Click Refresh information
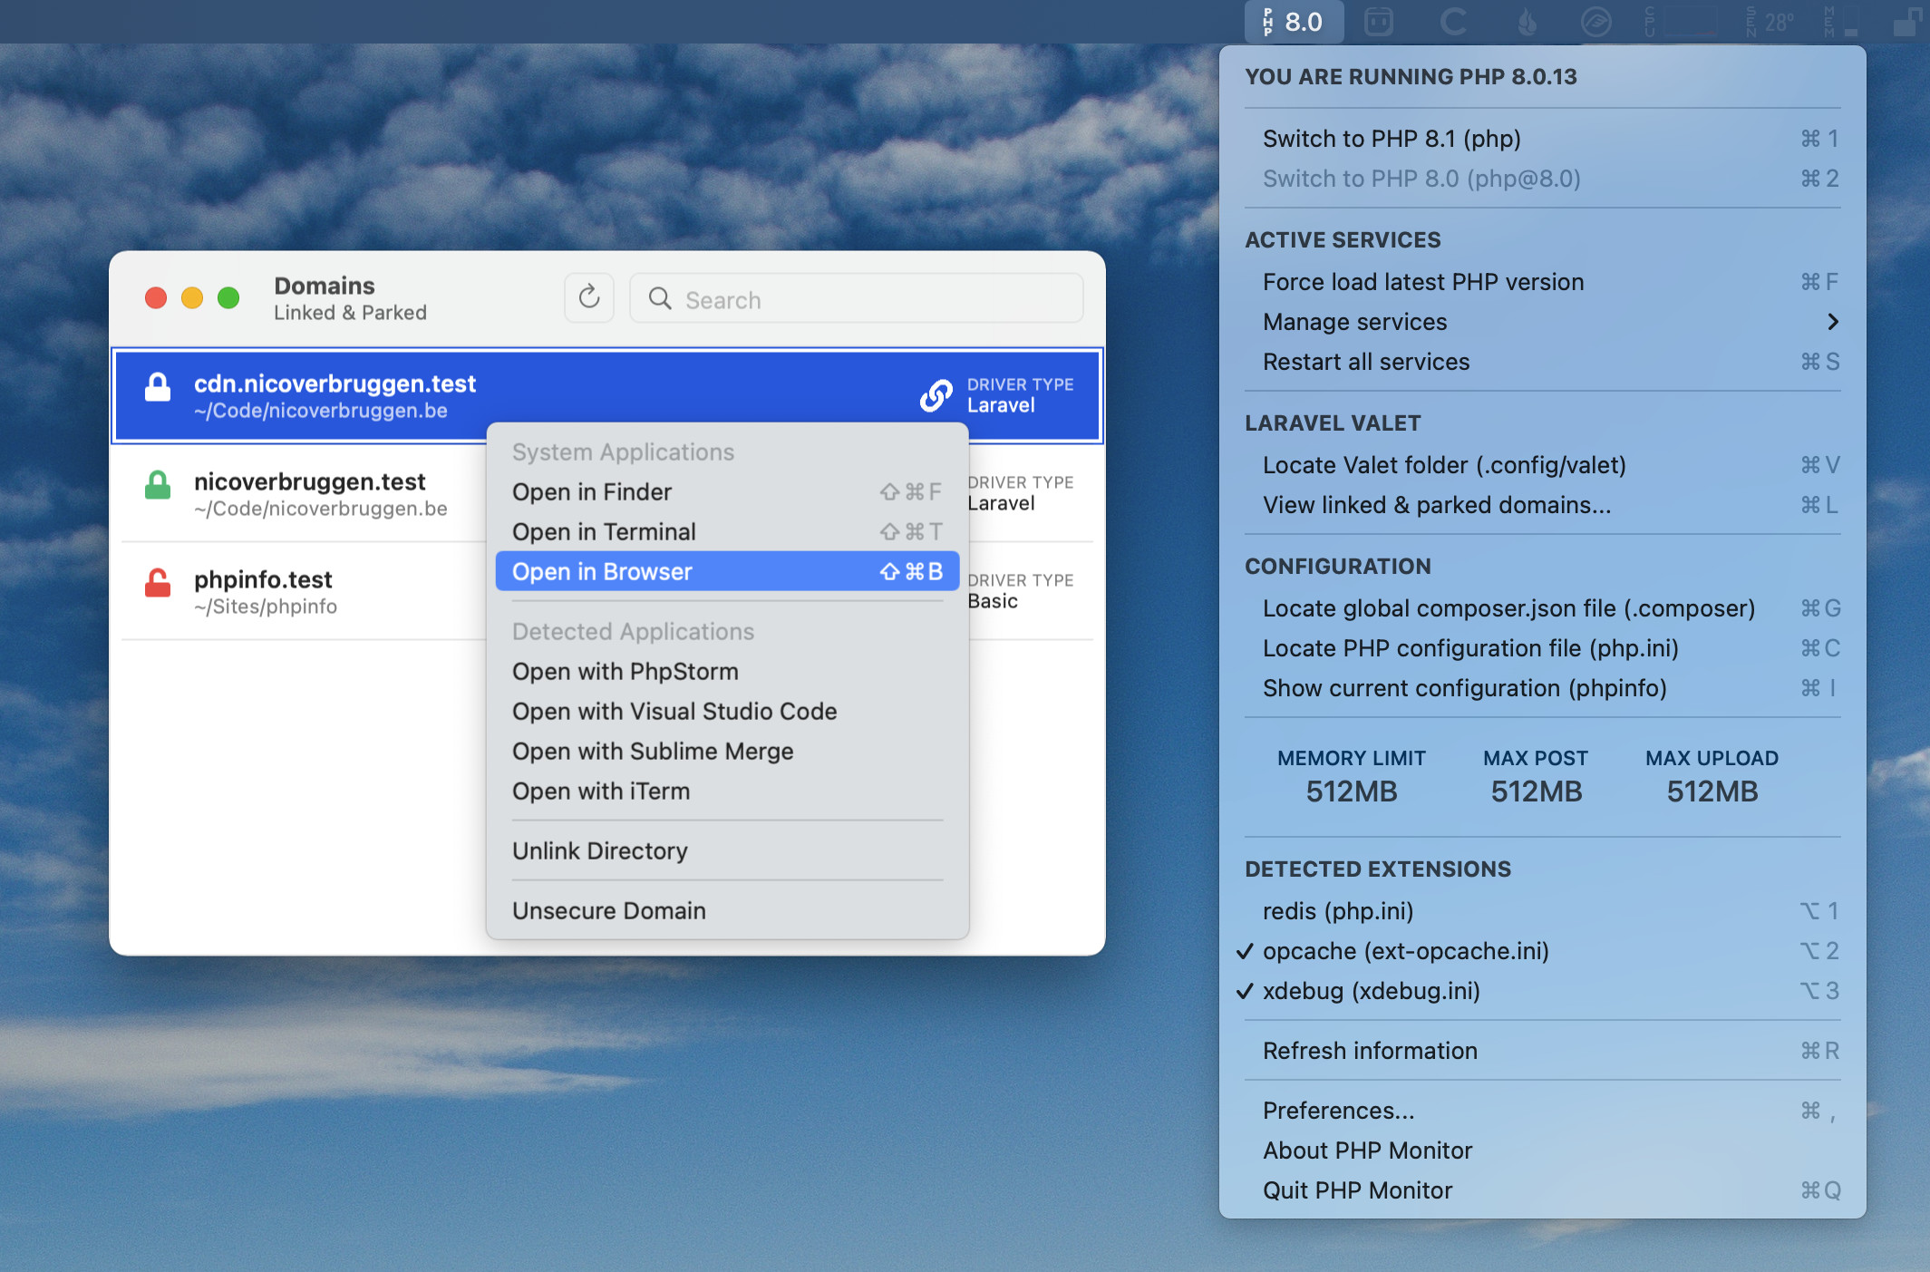 (1542, 1051)
